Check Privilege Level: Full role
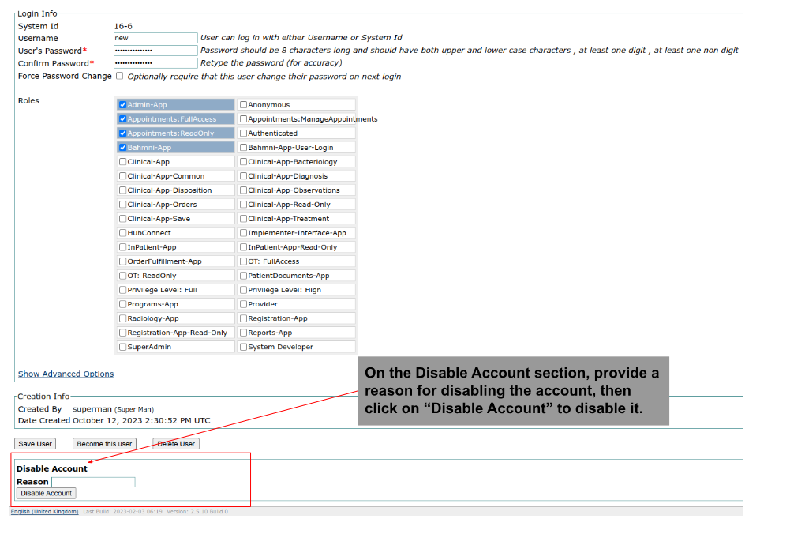Screen dimensions: 805x534 pos(122,290)
